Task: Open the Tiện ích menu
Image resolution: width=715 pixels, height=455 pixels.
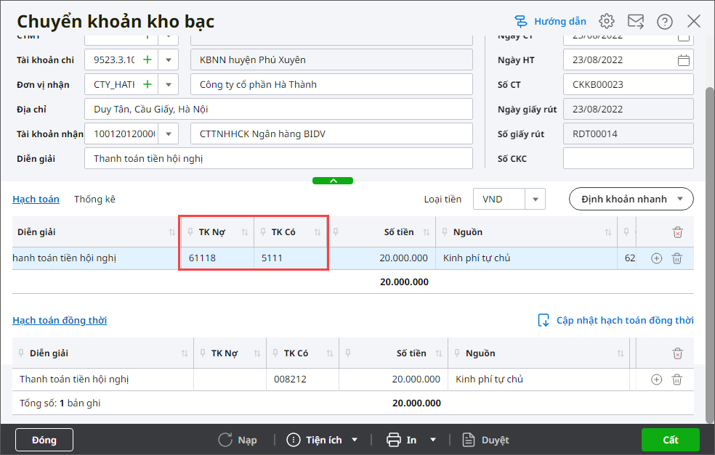Action: [x=322, y=440]
